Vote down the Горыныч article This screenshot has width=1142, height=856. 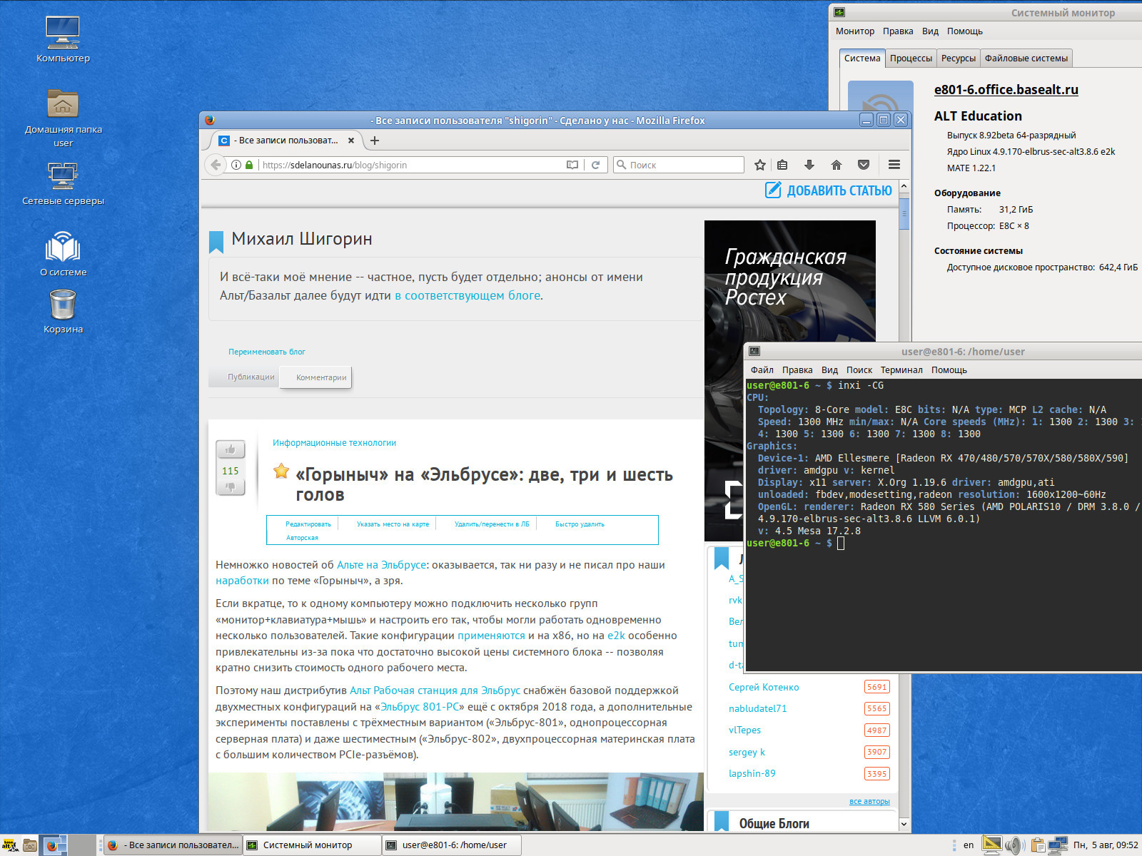pos(231,486)
